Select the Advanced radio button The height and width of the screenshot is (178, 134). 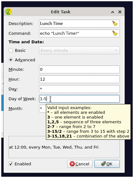click(x=11, y=60)
